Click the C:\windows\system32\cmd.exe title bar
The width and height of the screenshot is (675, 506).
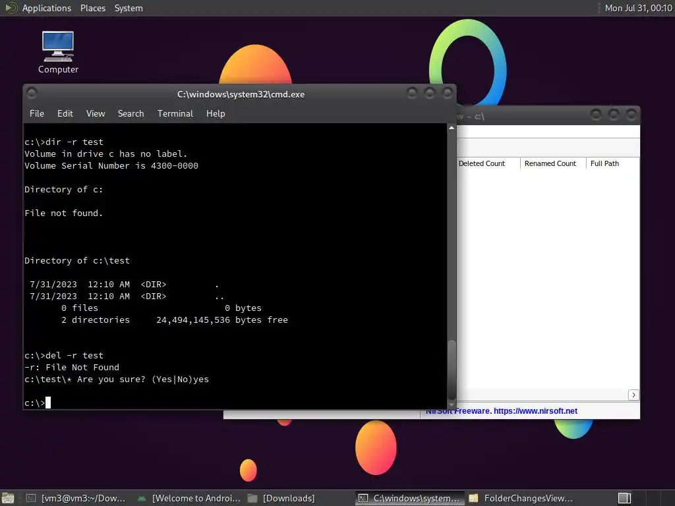(x=241, y=94)
